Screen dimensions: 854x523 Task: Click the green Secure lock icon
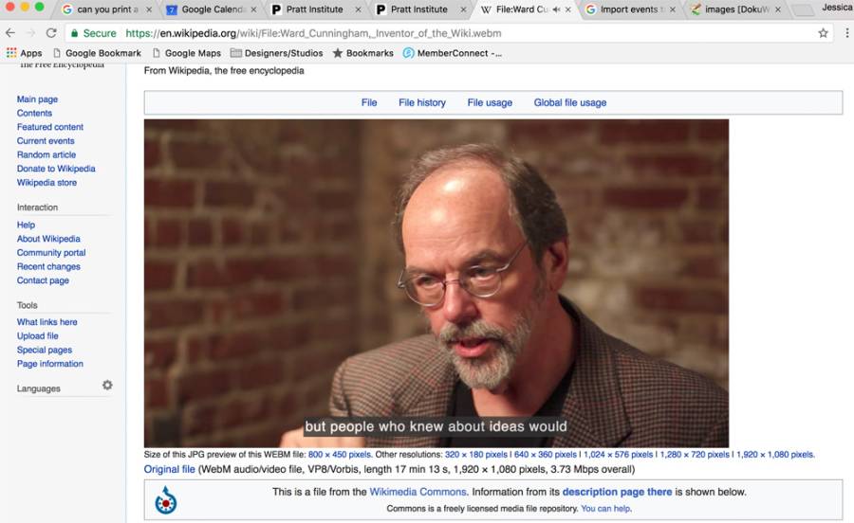click(75, 33)
